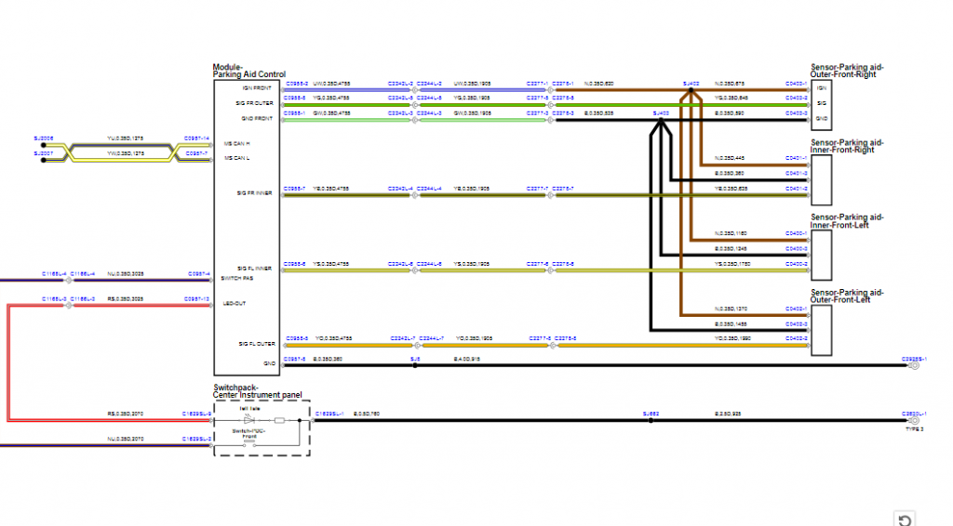Click wire label YU,0.35D,1275
The image size is (953, 526).
click(126, 138)
